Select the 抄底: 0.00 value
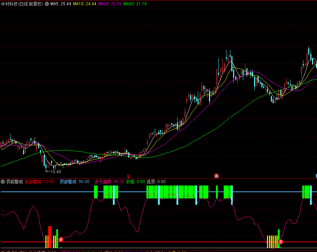The image size is (317, 252). click(x=136, y=182)
